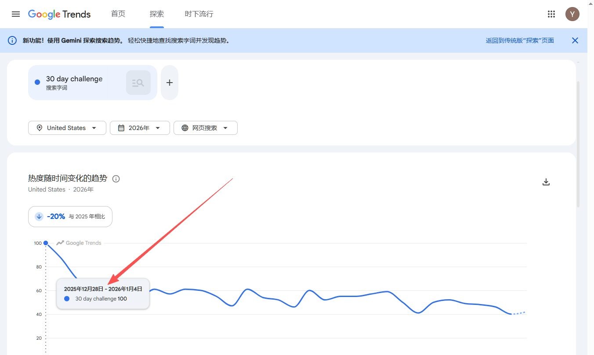The width and height of the screenshot is (594, 355).
Task: Click the tooltip date range text
Action: tap(103, 289)
